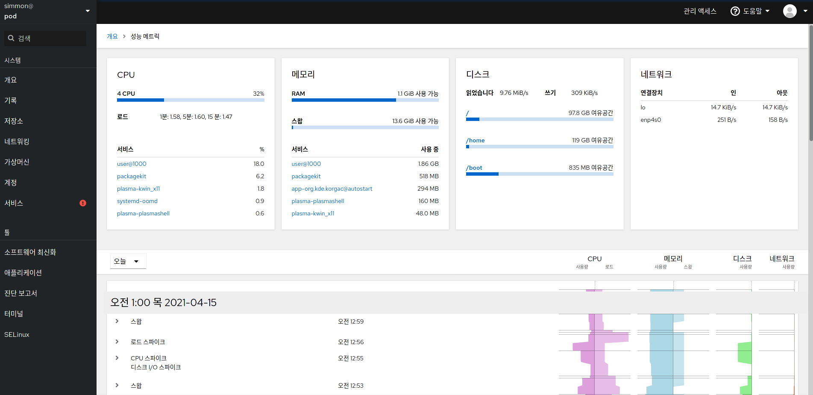Image resolution: width=813 pixels, height=395 pixels.
Task: Click the 스왑 usage progress bar
Action: pos(365,127)
